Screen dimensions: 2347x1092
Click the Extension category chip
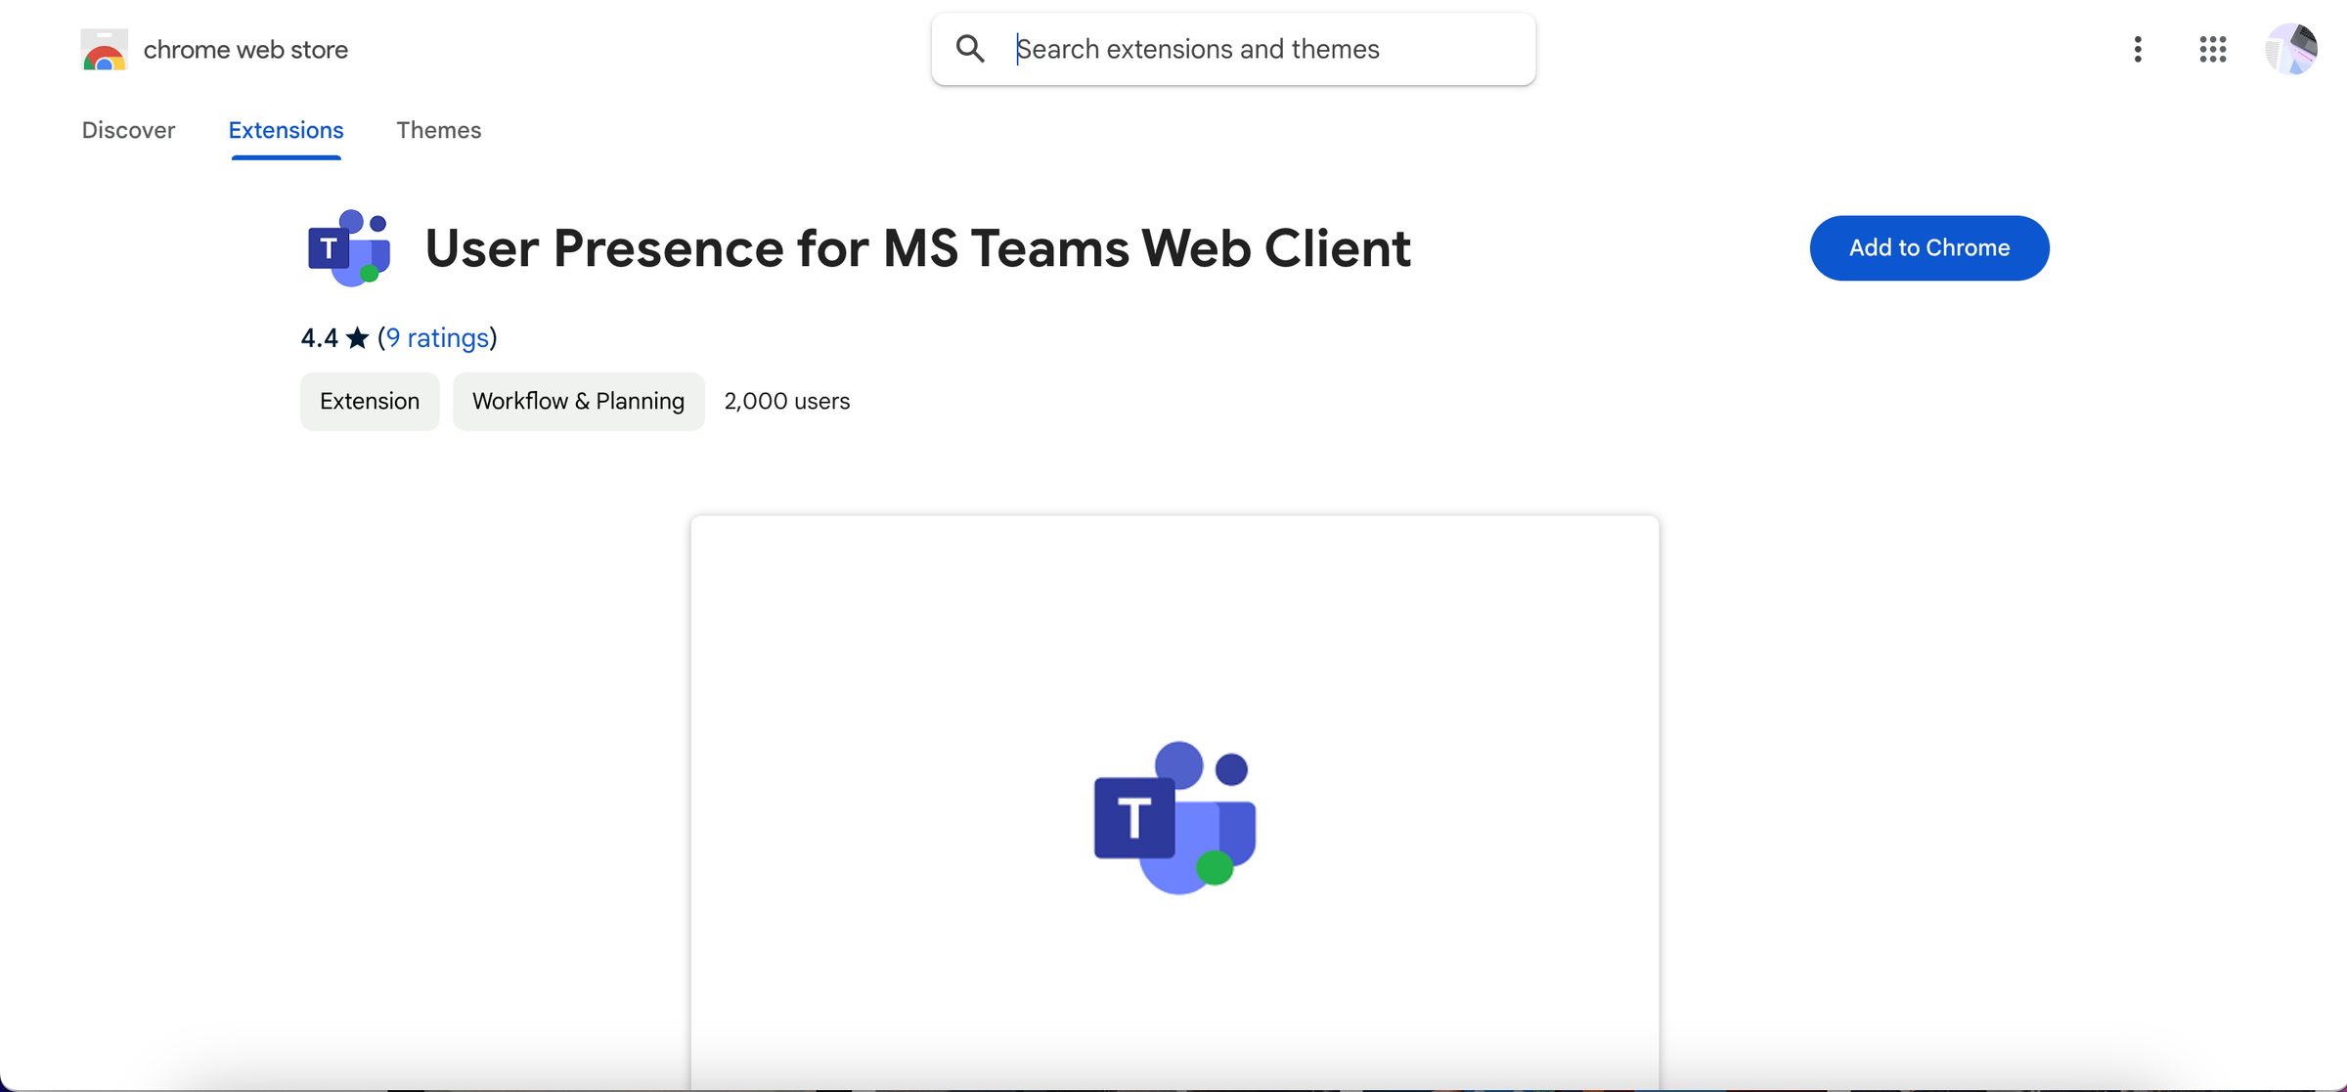tap(369, 401)
